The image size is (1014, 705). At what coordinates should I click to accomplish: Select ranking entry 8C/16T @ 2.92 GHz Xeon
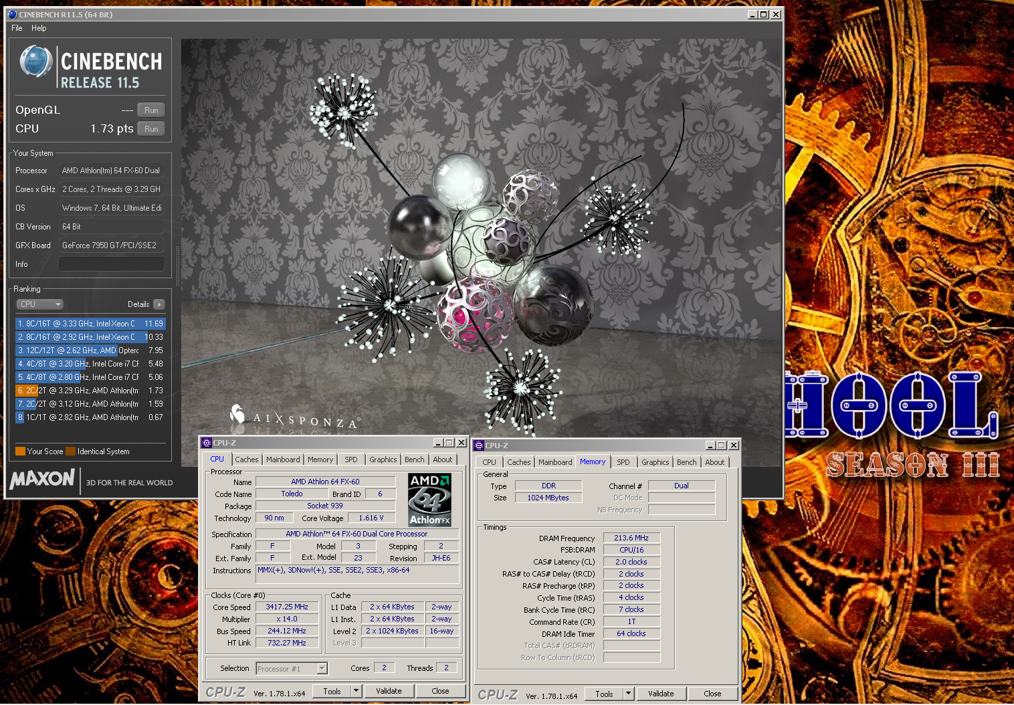pos(90,337)
